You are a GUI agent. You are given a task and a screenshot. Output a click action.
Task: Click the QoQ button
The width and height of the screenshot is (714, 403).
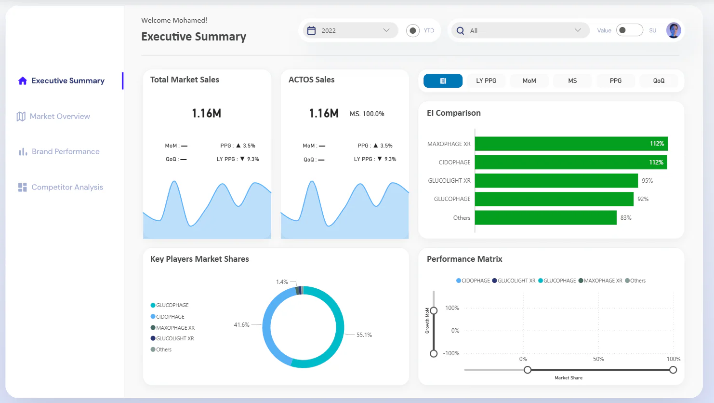coord(659,81)
